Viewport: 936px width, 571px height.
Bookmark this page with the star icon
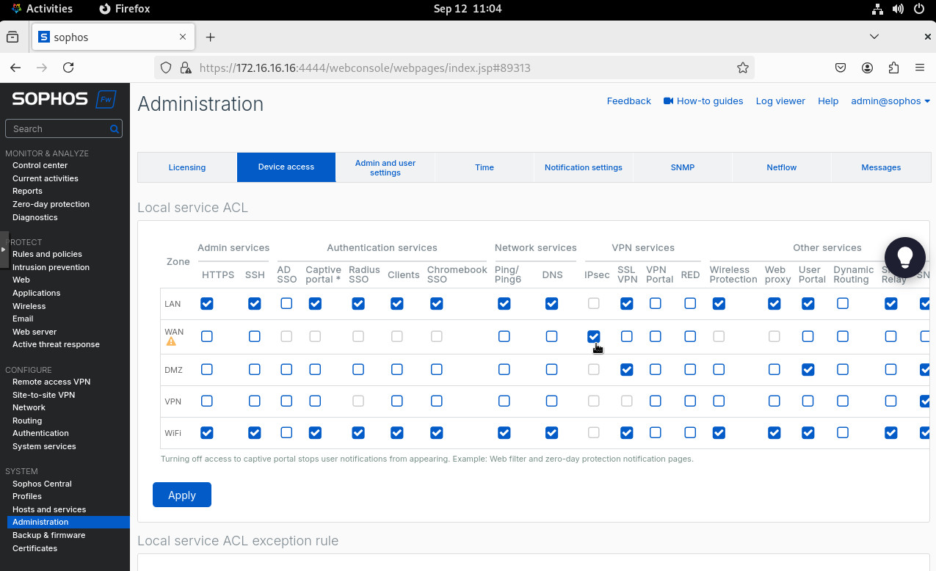pyautogui.click(x=743, y=68)
